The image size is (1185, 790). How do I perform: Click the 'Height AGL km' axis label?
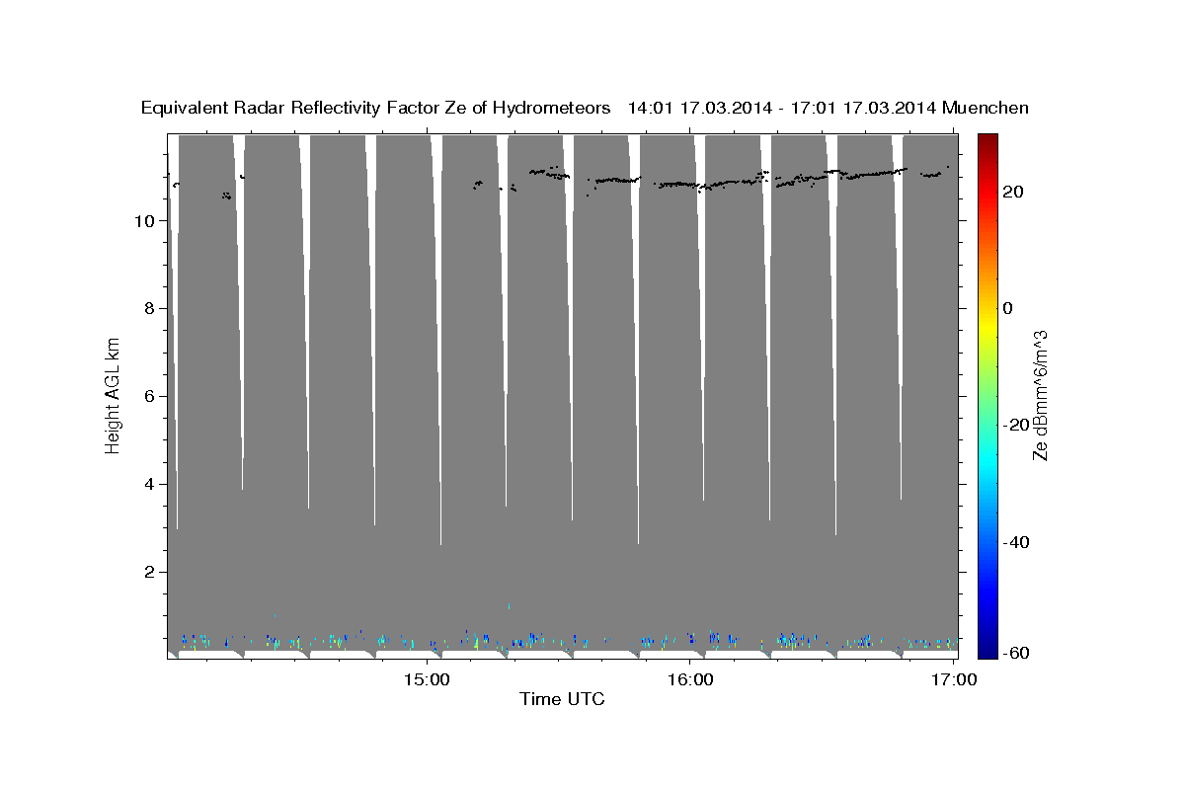(113, 394)
